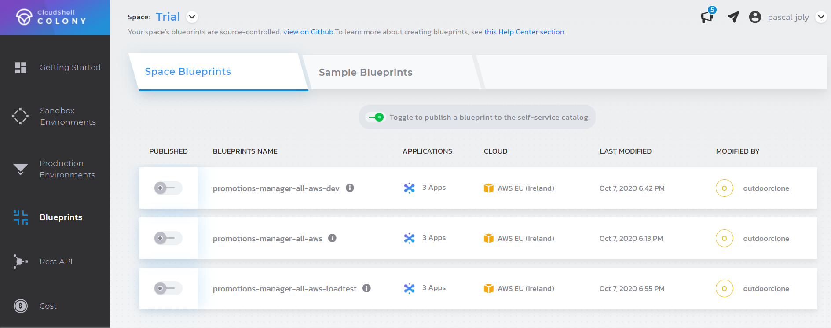This screenshot has height=328, width=831.
Task: Open Getting Started in sidebar
Action: click(70, 67)
